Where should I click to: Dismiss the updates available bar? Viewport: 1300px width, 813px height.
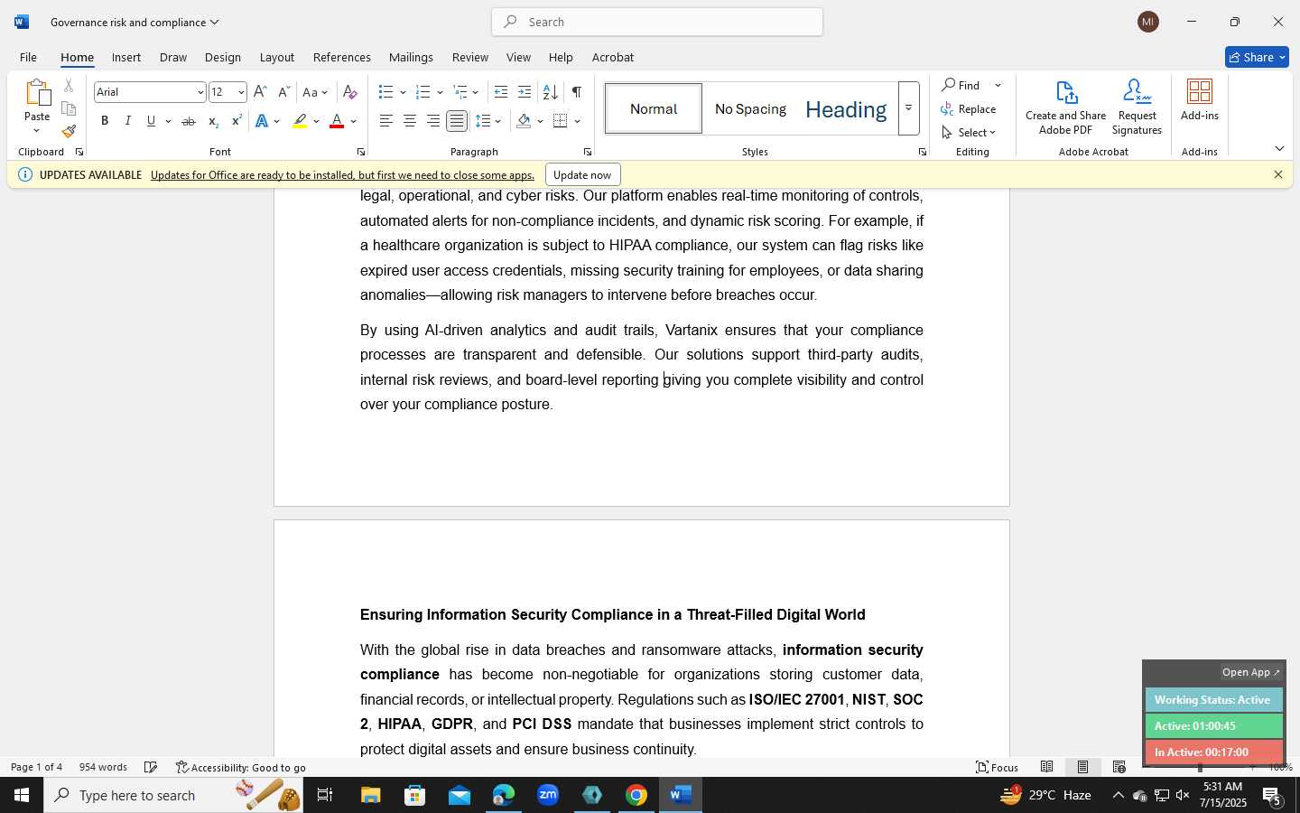coord(1277,175)
